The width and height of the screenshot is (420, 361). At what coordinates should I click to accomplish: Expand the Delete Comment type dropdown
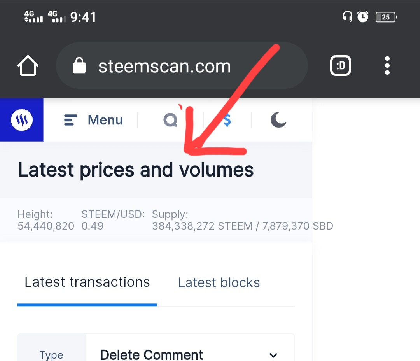point(190,354)
